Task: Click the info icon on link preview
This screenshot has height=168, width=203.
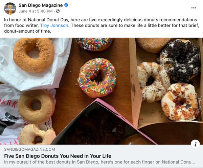Action: pyautogui.click(x=195, y=144)
